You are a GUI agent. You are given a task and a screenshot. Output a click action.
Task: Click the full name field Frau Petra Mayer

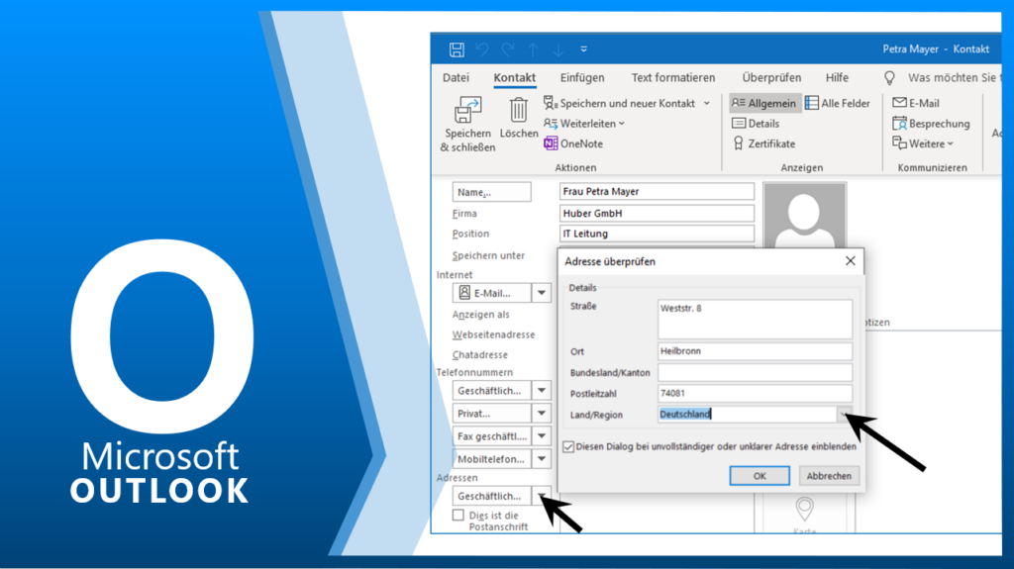(657, 191)
